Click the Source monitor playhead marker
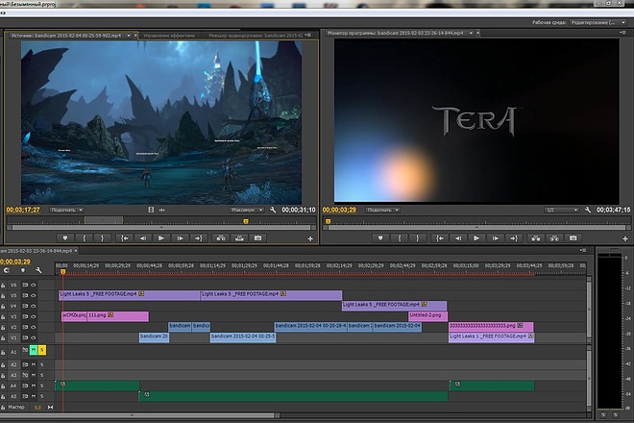Image resolution: width=634 pixels, height=423 pixels. pos(245,221)
